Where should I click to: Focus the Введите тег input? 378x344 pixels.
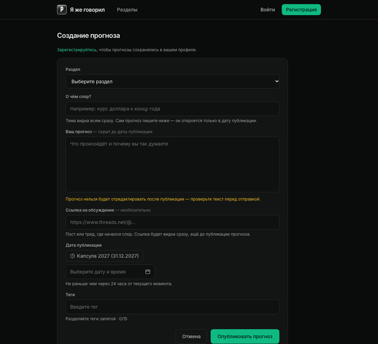click(172, 307)
